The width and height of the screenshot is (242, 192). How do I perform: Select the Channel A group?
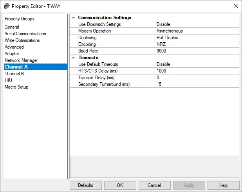click(x=36, y=67)
